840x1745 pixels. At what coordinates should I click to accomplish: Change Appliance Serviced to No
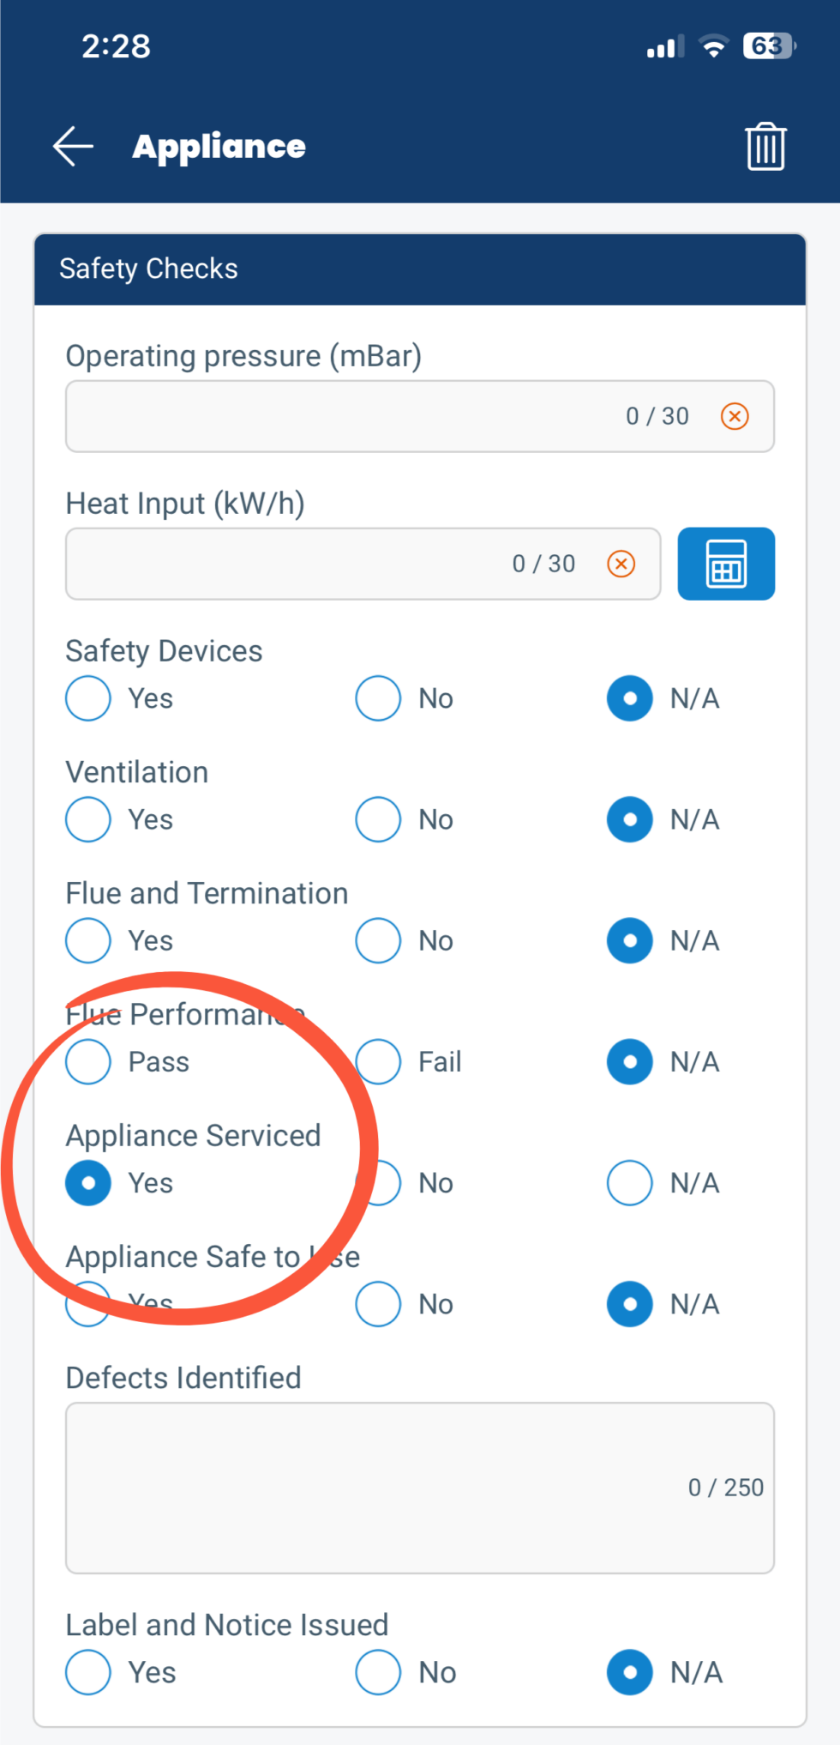pyautogui.click(x=377, y=1183)
